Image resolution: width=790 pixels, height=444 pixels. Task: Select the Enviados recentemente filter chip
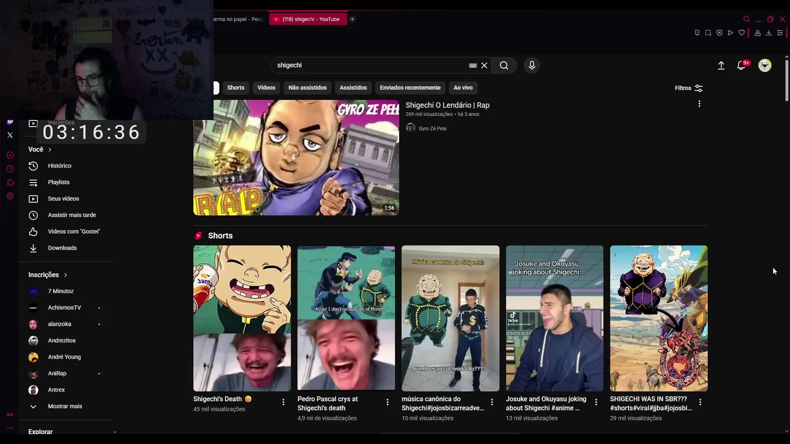tap(410, 88)
